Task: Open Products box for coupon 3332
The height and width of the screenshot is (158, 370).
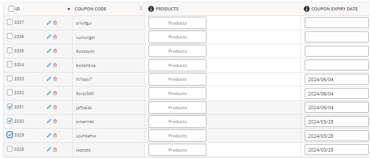Action: (177, 93)
